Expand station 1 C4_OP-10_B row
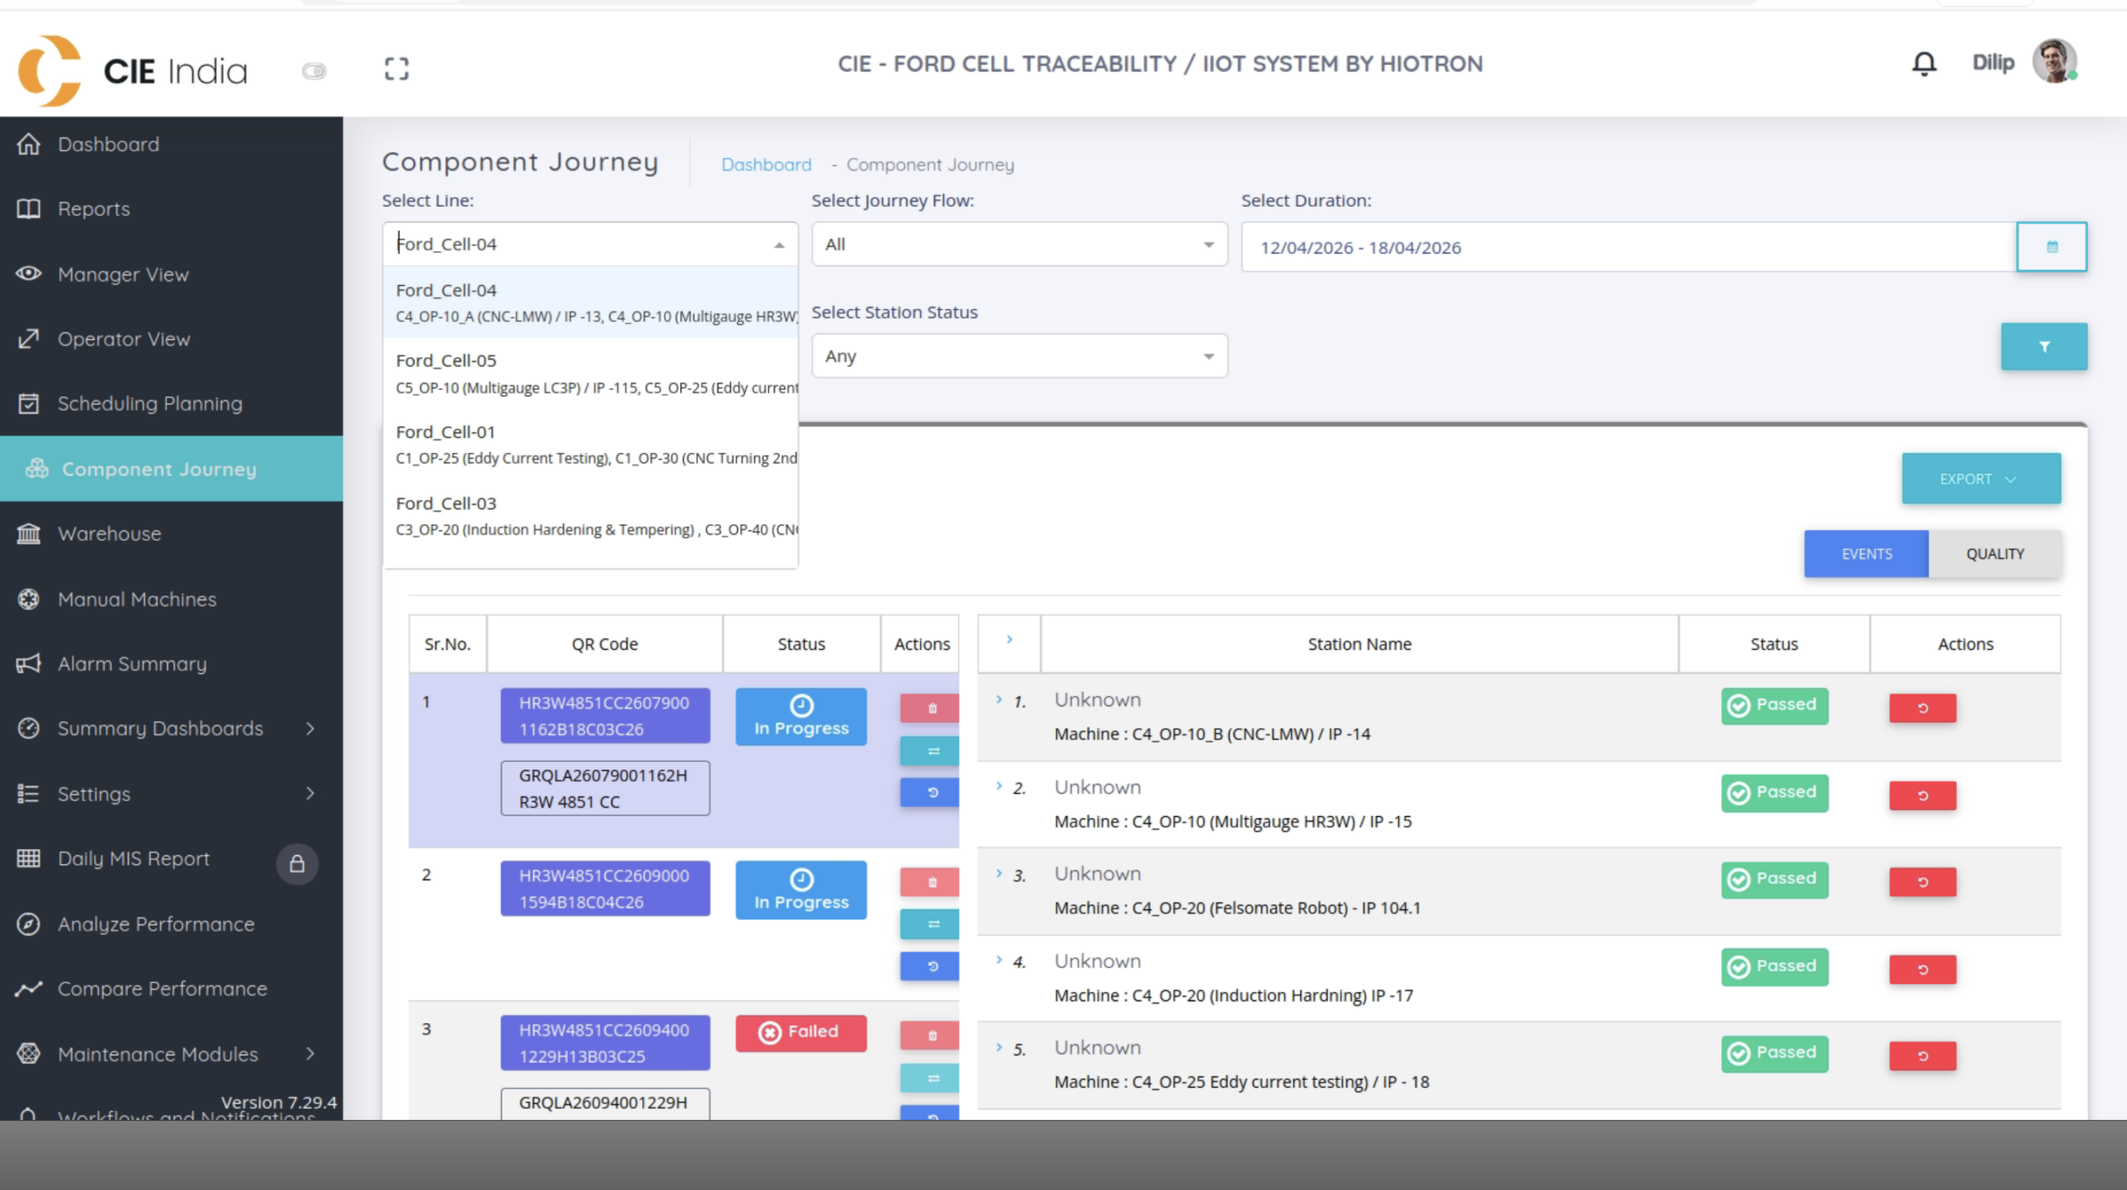The height and width of the screenshot is (1190, 2127). [x=999, y=700]
